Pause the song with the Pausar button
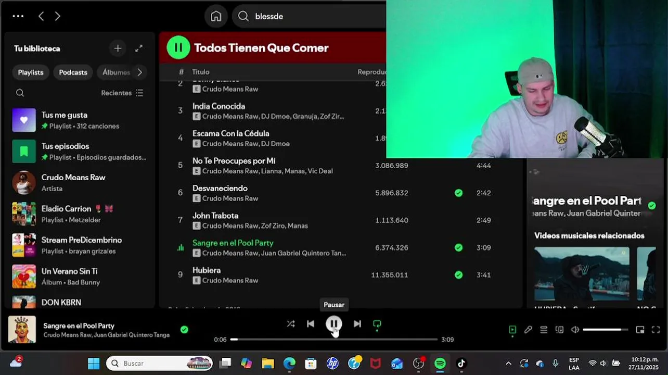Screen dimensions: 668x375 pyautogui.click(x=333, y=324)
